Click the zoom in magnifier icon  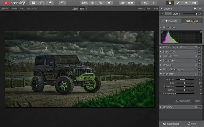[x=93, y=3]
